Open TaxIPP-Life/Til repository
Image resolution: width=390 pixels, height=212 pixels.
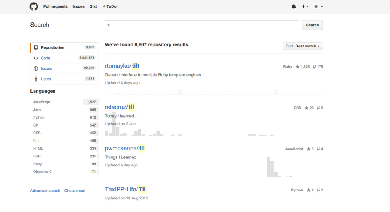click(125, 190)
